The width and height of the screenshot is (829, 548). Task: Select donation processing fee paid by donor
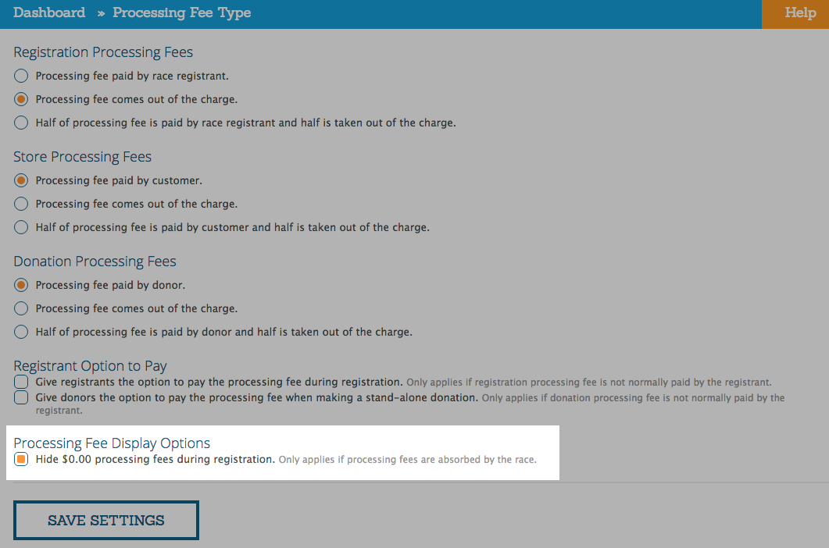[20, 285]
